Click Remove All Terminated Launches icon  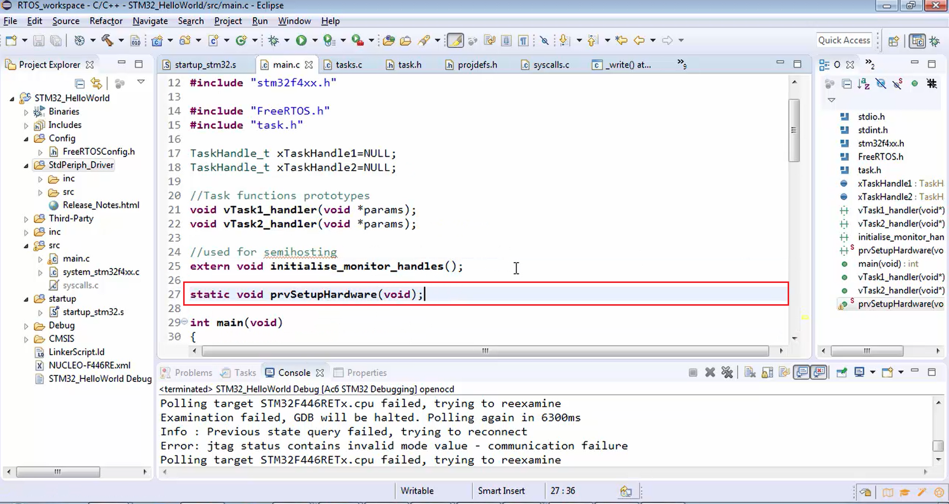click(727, 372)
